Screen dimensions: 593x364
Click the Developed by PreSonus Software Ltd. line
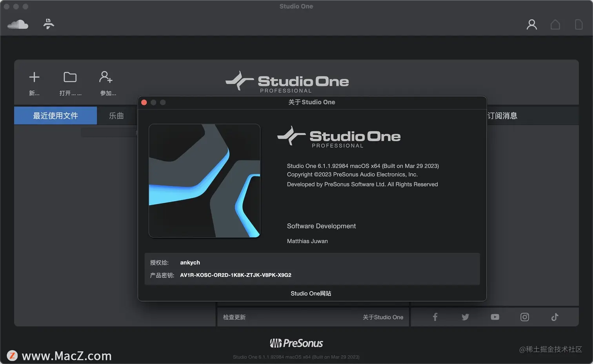click(362, 184)
